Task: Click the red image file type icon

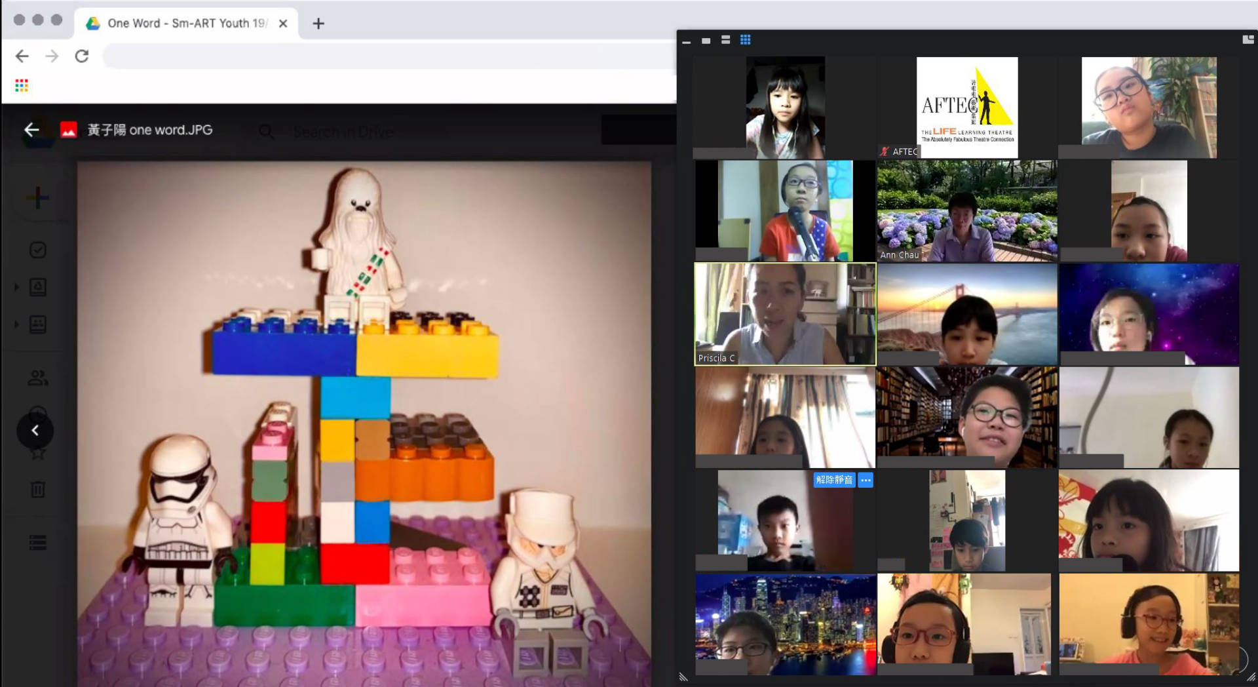Action: click(x=69, y=130)
